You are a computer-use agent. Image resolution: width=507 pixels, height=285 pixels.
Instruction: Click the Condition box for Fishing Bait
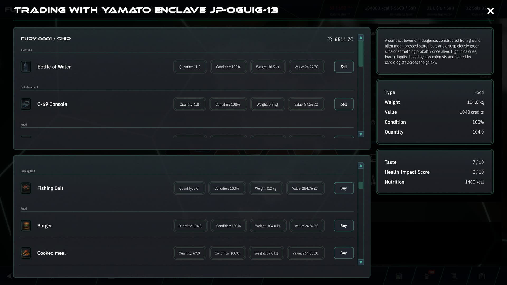[227, 188]
